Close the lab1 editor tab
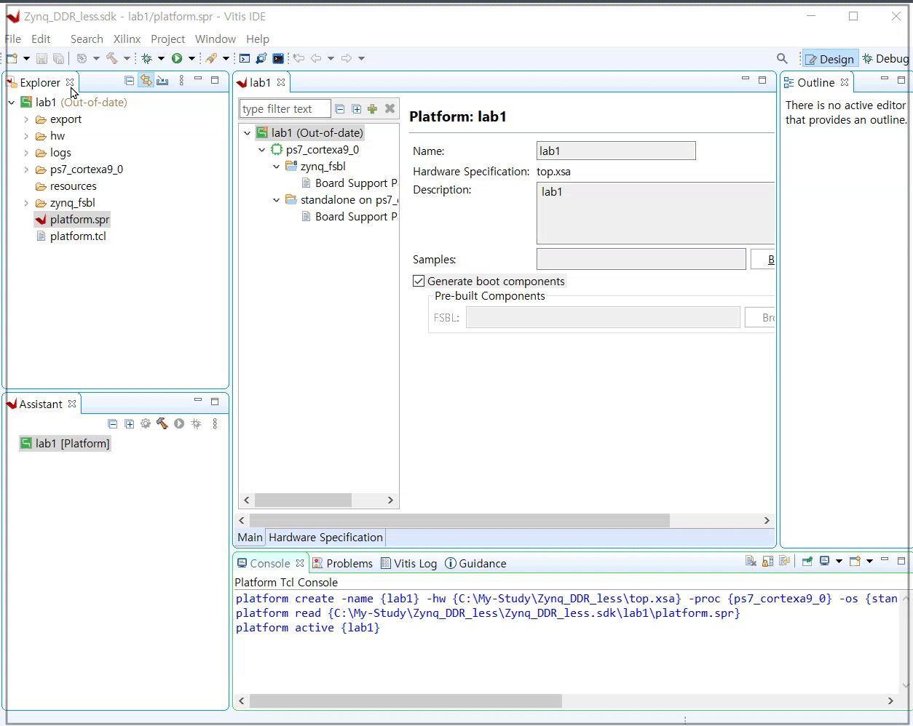 pyautogui.click(x=280, y=82)
